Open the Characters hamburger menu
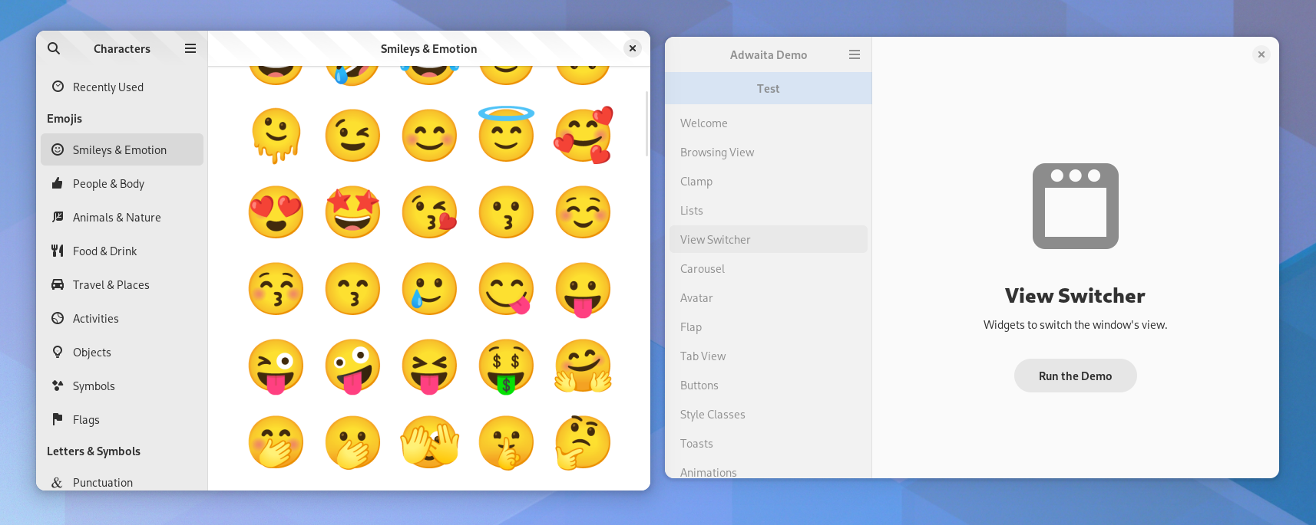1316x525 pixels. coord(190,48)
